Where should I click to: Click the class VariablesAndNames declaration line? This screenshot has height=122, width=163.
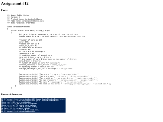(18, 27)
